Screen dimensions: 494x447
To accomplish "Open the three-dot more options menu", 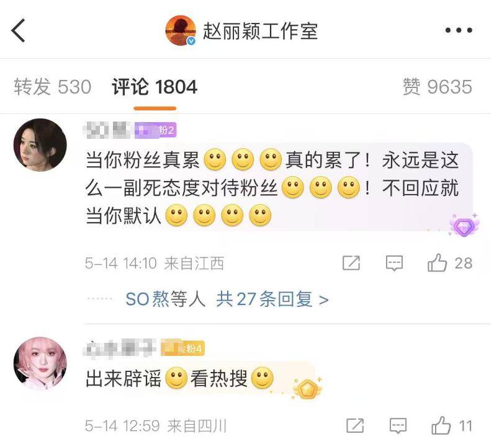I will click(459, 30).
